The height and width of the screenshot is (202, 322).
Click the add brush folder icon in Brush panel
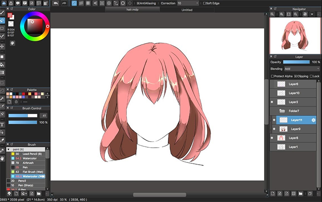click(39, 194)
